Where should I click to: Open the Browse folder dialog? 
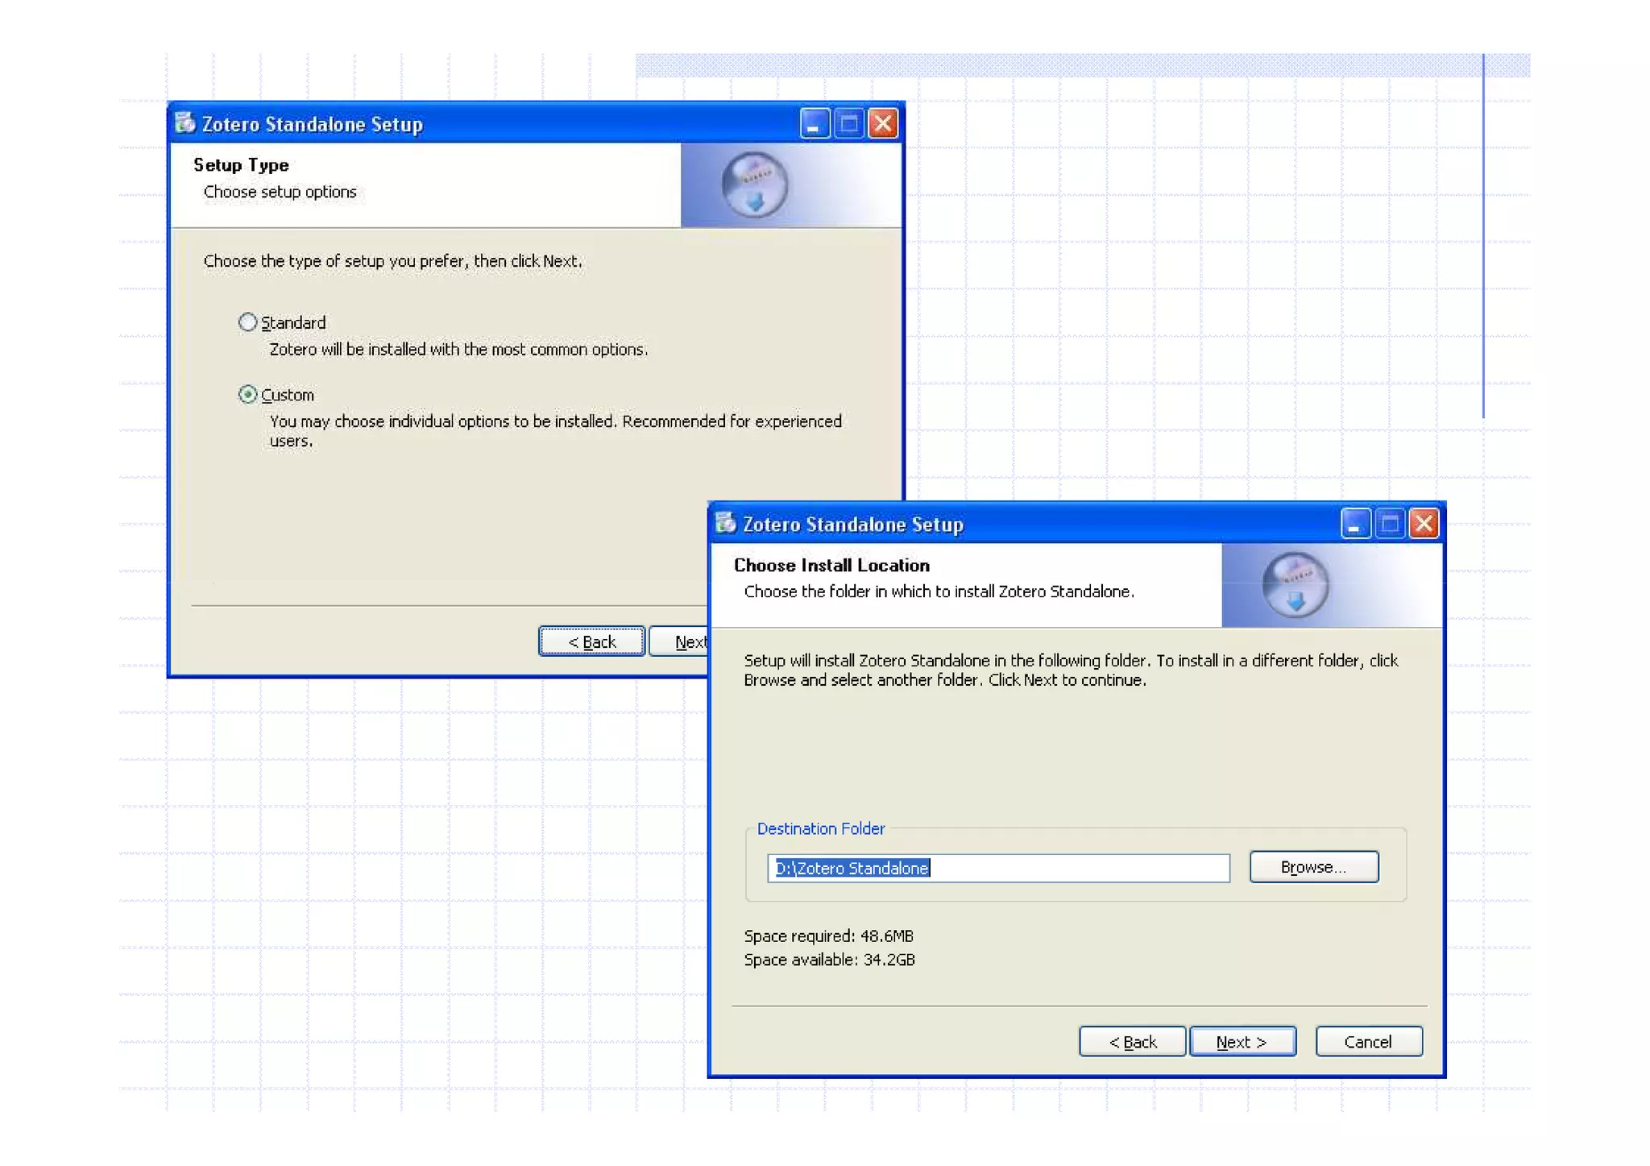1313,867
